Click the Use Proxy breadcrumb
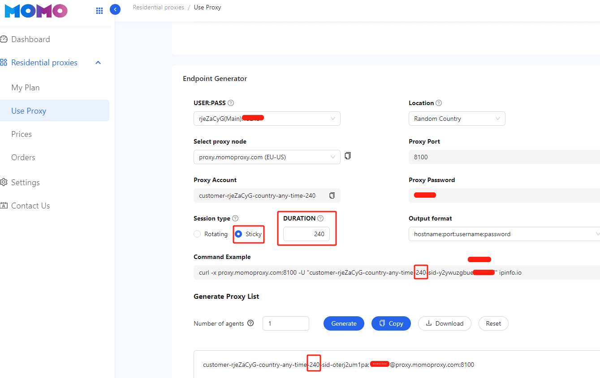 [207, 7]
